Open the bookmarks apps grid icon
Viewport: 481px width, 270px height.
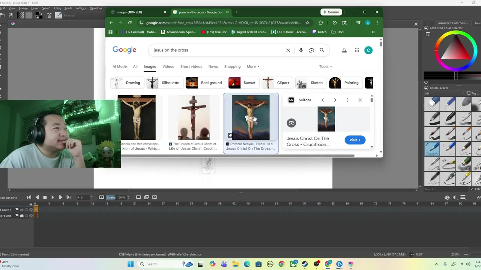110,32
